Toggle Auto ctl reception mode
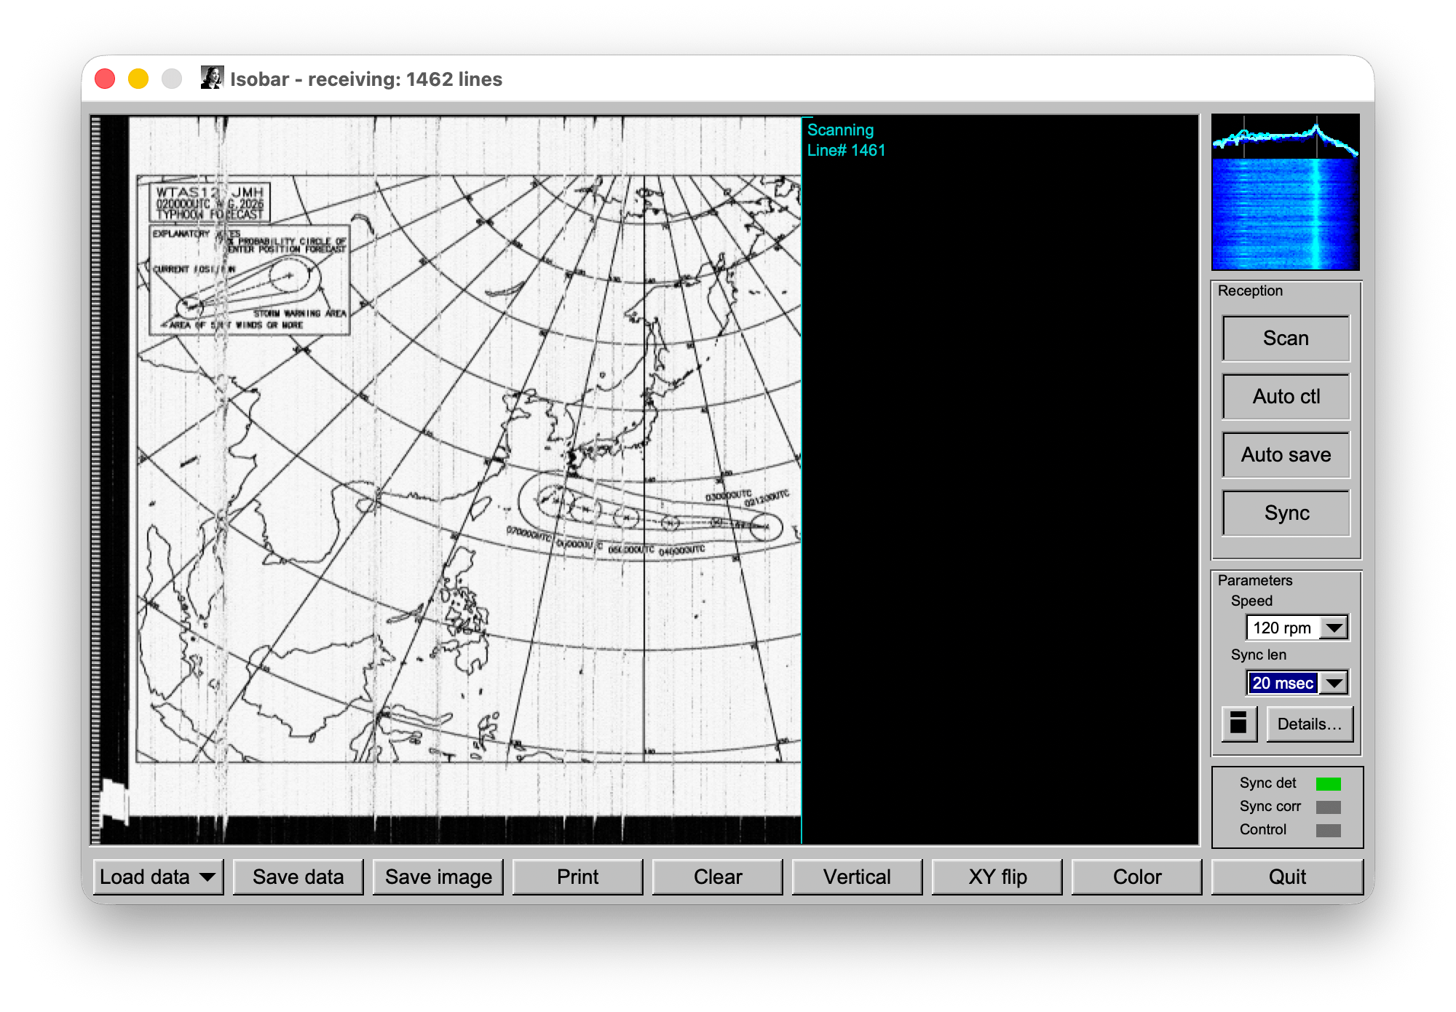This screenshot has height=1012, width=1456. [1286, 397]
